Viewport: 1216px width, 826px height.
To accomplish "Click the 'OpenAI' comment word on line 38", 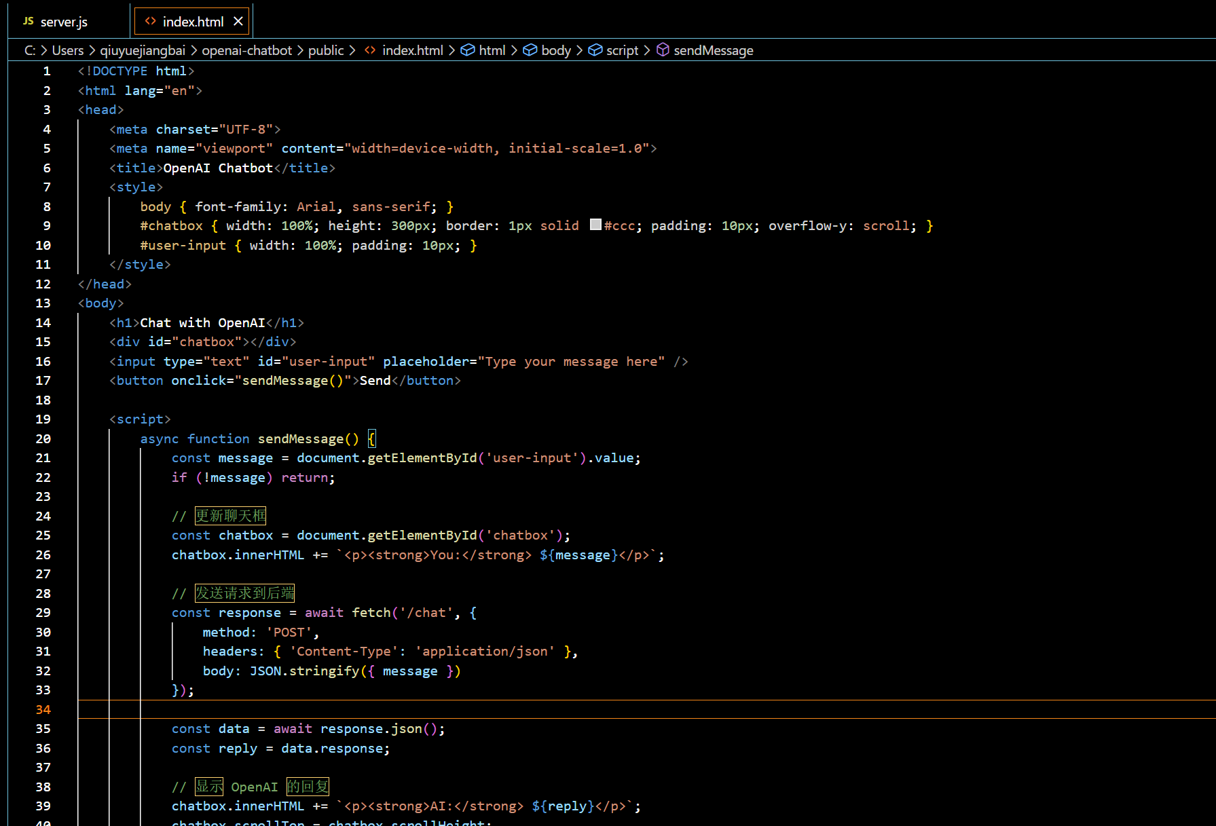I will [x=254, y=787].
